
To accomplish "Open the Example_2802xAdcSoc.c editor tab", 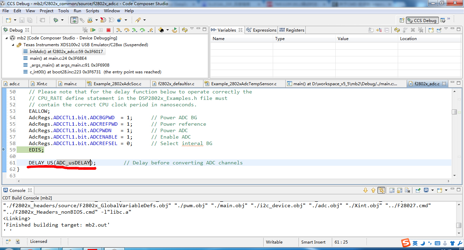I will click(117, 84).
